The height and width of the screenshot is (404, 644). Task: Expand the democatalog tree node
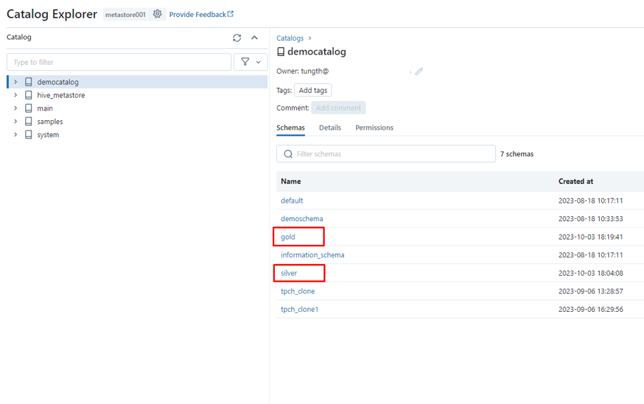pos(16,82)
